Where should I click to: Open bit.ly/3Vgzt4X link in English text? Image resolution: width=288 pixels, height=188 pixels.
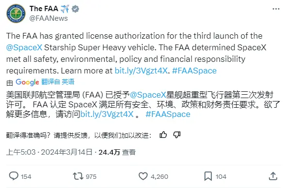pyautogui.click(x=141, y=71)
